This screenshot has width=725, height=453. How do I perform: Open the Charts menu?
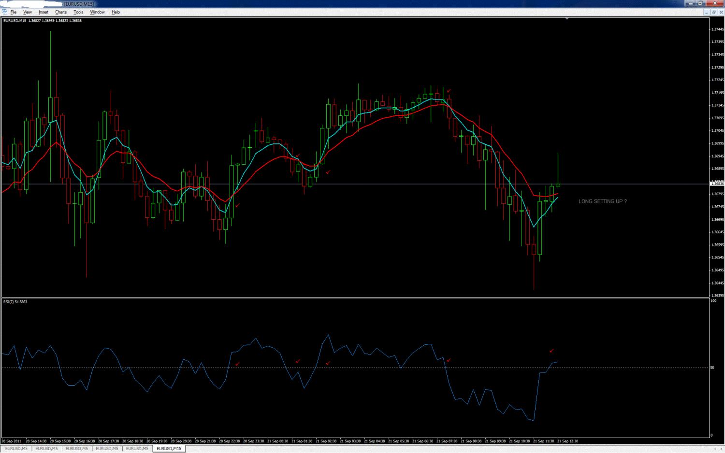pyautogui.click(x=61, y=12)
